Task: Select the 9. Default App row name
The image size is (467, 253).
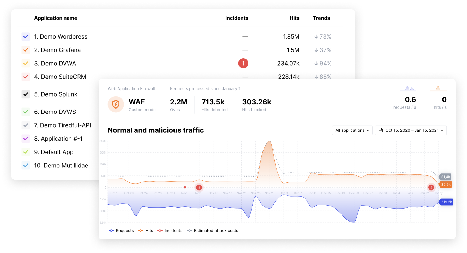Action: 54,152
